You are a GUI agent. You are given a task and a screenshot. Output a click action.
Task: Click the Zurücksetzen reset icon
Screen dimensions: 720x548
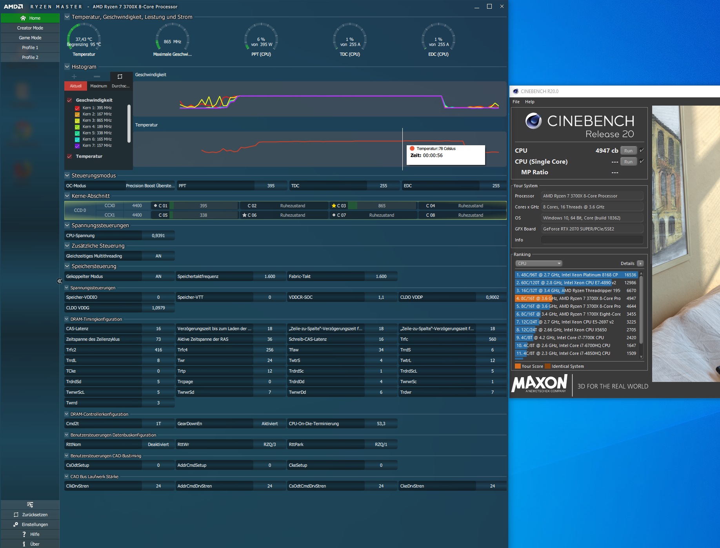click(16, 515)
